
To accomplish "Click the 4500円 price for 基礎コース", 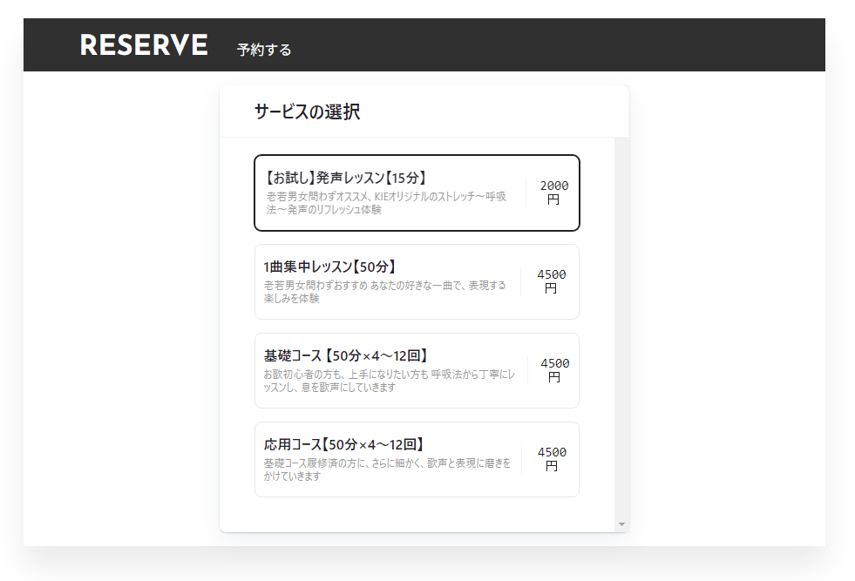I will tap(554, 370).
